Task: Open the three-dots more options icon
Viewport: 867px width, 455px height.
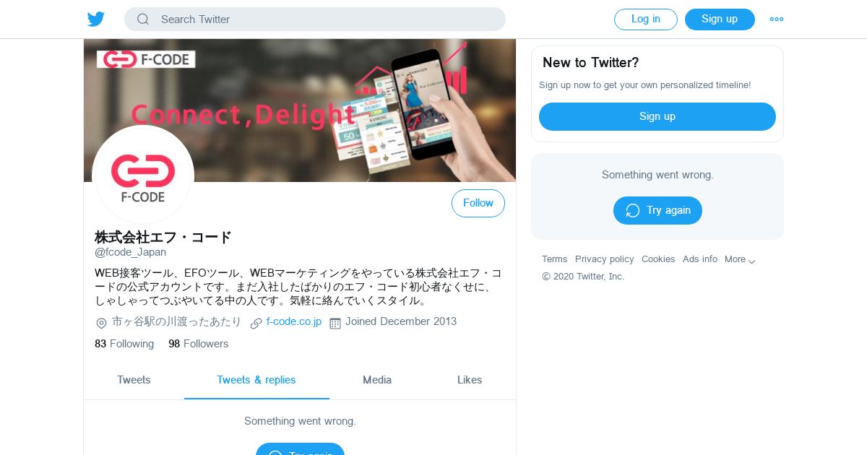Action: pyautogui.click(x=777, y=19)
